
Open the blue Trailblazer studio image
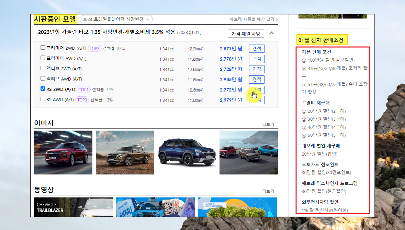tap(187, 153)
